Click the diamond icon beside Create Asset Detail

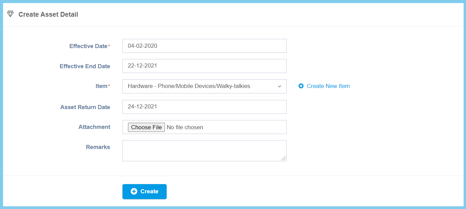[x=10, y=14]
